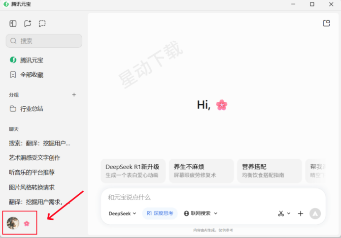Click the pink flower next to Hi,

[x=222, y=105]
